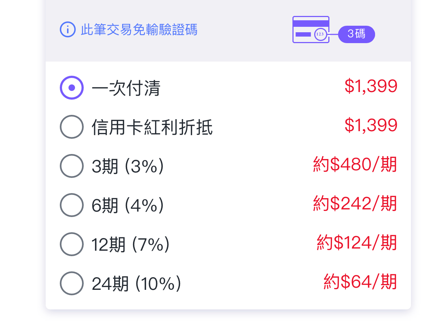Select 一次付清 radio button
This screenshot has width=424, height=321.
click(x=72, y=88)
